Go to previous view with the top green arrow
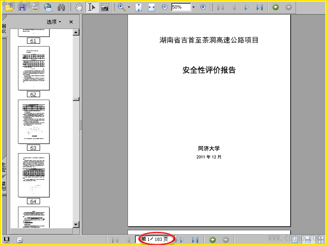Screen dimensions: 327x245 [x=275, y=7]
